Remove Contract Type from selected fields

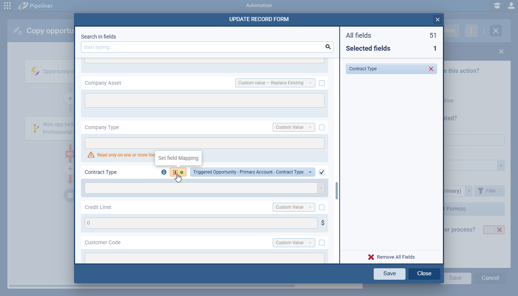pos(431,69)
